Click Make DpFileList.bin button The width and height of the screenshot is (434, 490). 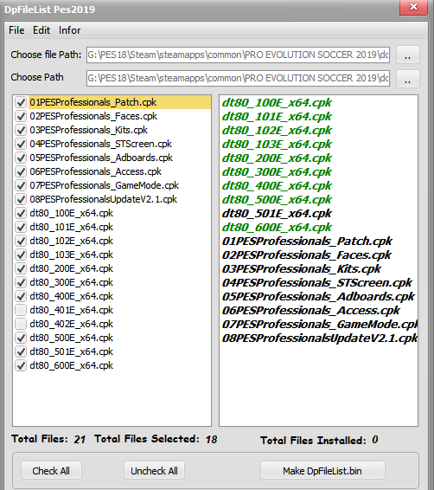(322, 470)
